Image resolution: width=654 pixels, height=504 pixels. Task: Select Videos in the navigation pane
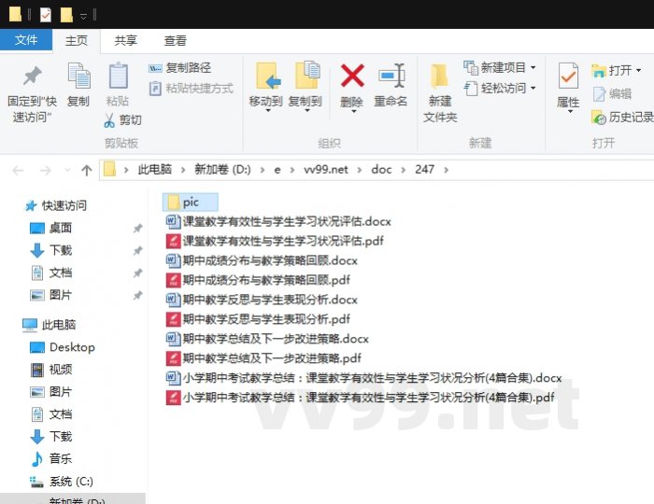(x=51, y=370)
